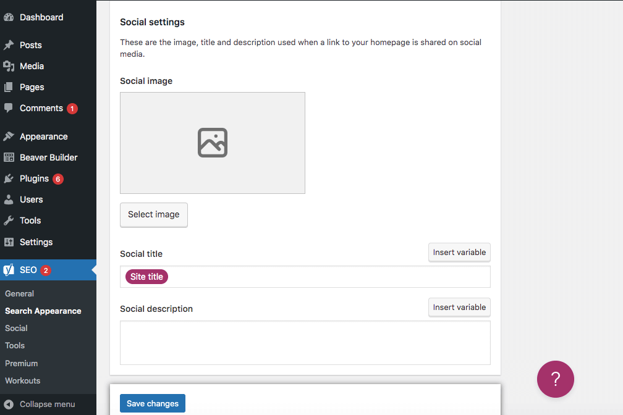
Task: Click the Posts pushpin icon
Action: point(9,45)
